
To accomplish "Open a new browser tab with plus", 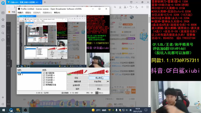I will (x=45, y=2).
